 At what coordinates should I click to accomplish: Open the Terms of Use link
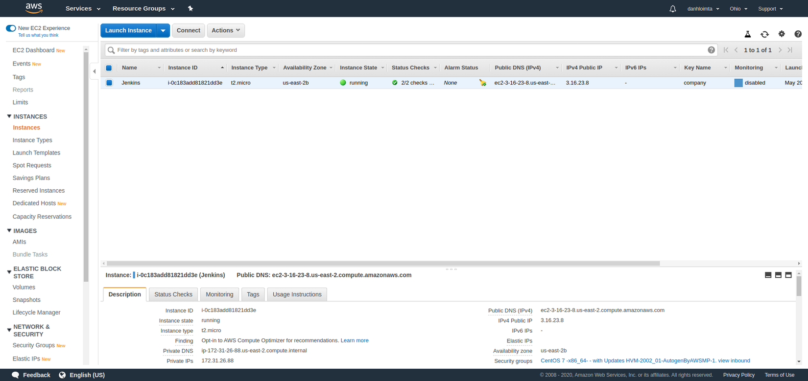click(x=780, y=375)
